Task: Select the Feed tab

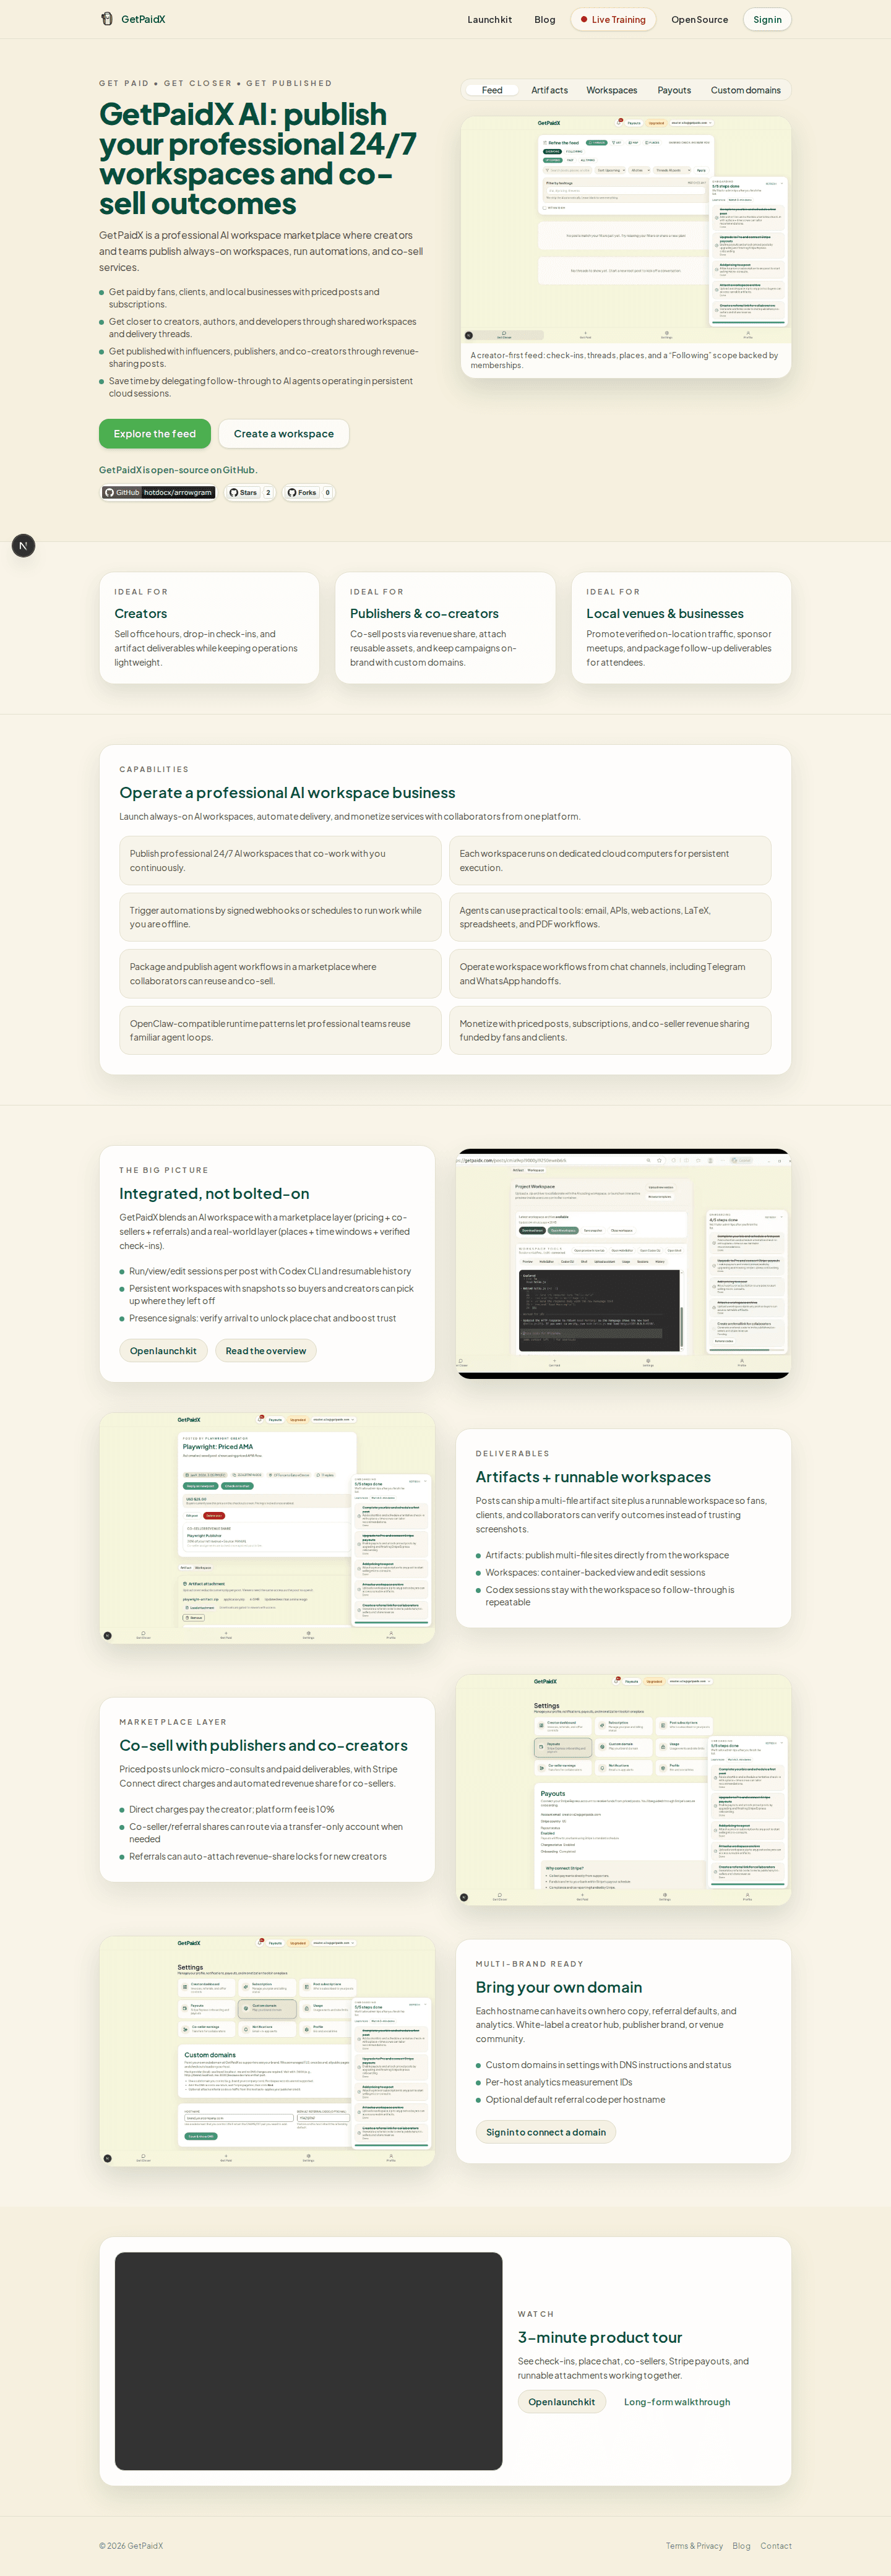Action: (492, 90)
